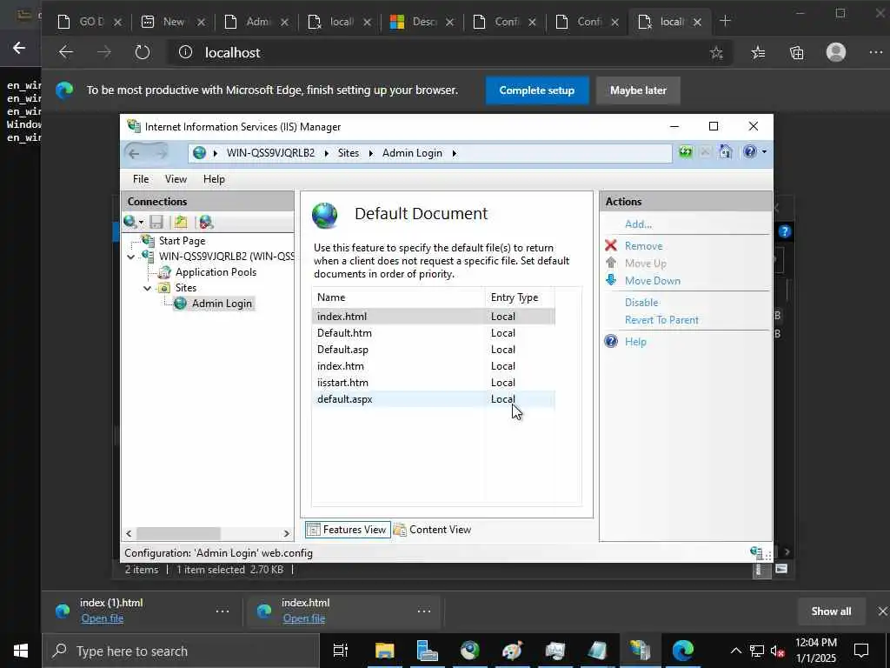Click the blue Move Down arrow icon
The image size is (890, 668).
coord(611,280)
